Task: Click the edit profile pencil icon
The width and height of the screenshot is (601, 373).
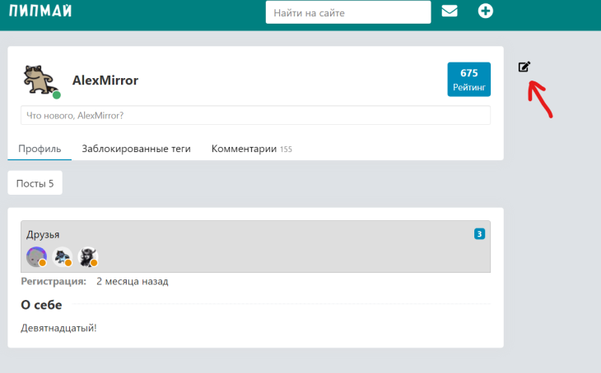Action: click(x=524, y=67)
